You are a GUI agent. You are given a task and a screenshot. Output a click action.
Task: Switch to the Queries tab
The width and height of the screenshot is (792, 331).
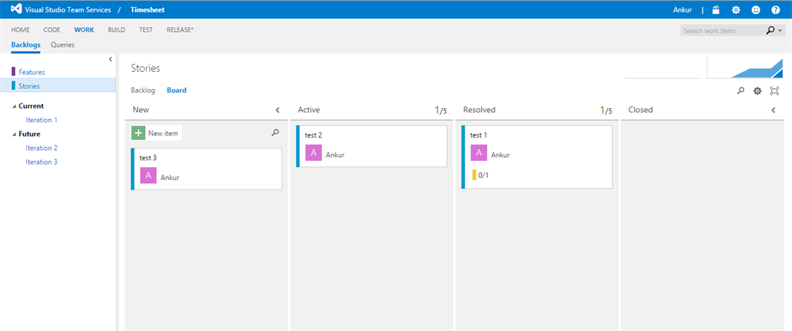click(x=63, y=45)
